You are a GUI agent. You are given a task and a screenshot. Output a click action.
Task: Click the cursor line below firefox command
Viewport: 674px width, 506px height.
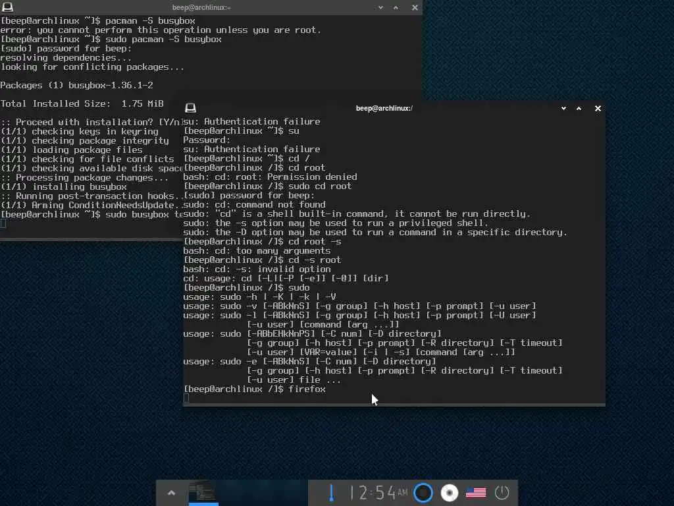(x=186, y=398)
